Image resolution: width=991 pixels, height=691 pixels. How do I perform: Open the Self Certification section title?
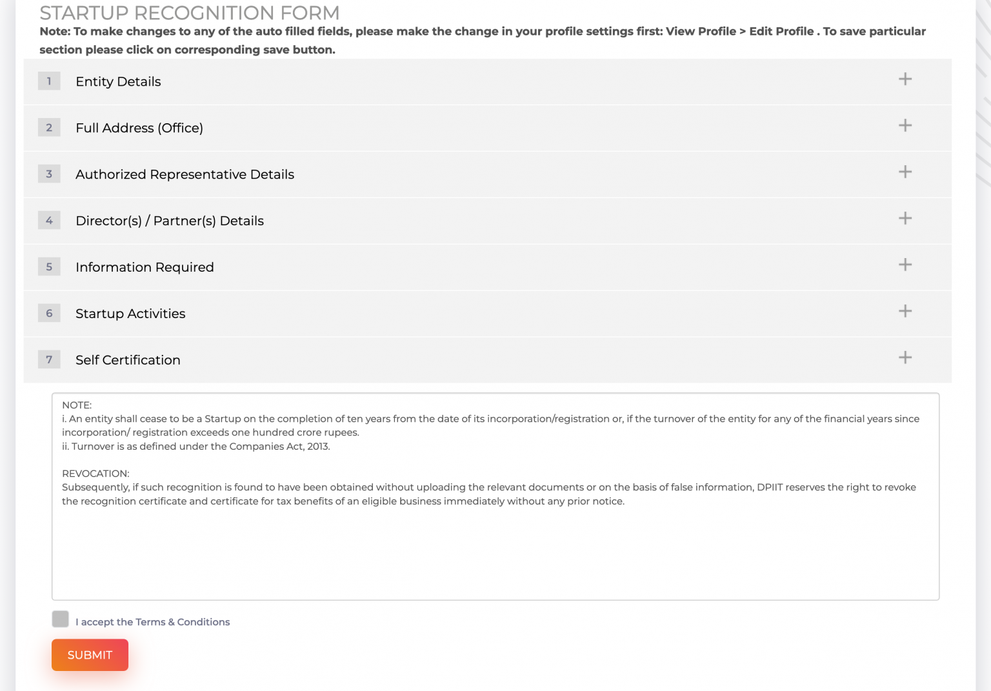128,361
